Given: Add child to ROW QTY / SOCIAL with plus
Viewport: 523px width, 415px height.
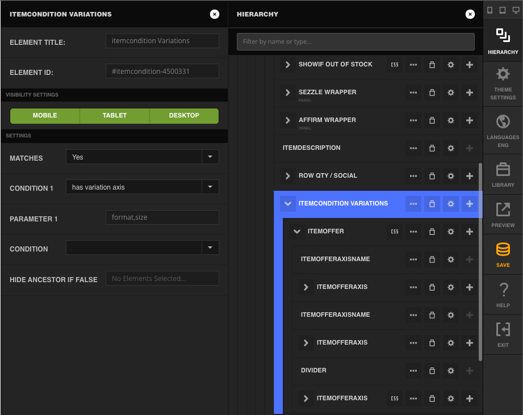Looking at the screenshot, I should point(469,176).
